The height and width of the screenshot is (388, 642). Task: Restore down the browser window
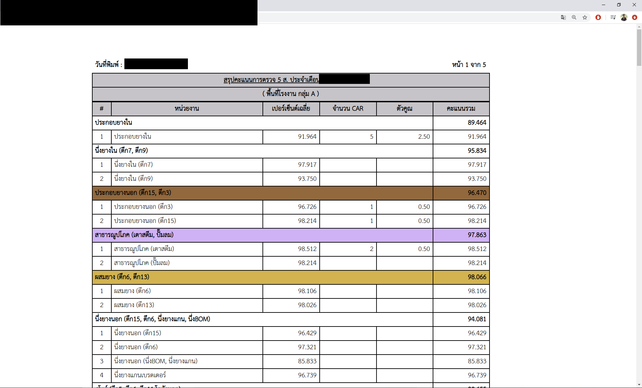(619, 5)
